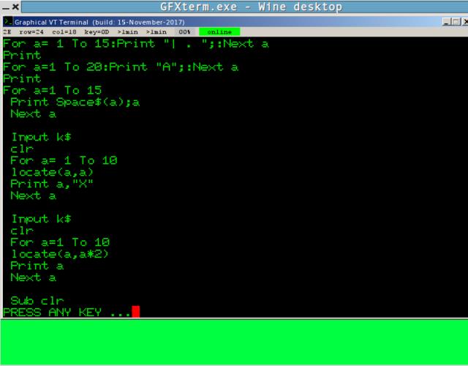
Task: Click the red cursor block after PRESS ANY KEY
Action: point(135,313)
